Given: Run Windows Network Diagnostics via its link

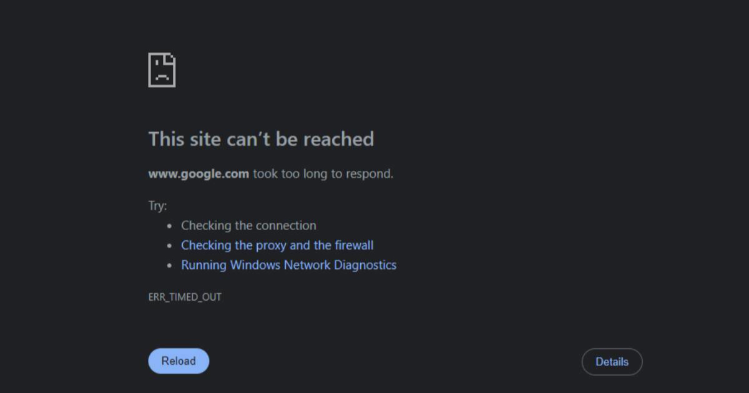Looking at the screenshot, I should click(x=288, y=265).
